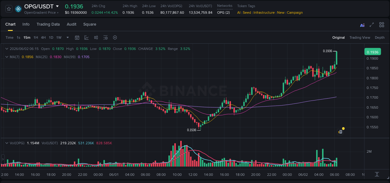Collapse the OHLC data legend row
The image size is (390, 183).
pyautogui.click(x=7, y=49)
